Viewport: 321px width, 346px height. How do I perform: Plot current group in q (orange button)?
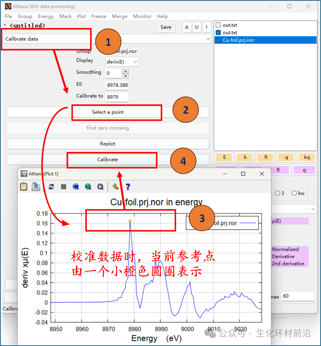tap(286, 157)
